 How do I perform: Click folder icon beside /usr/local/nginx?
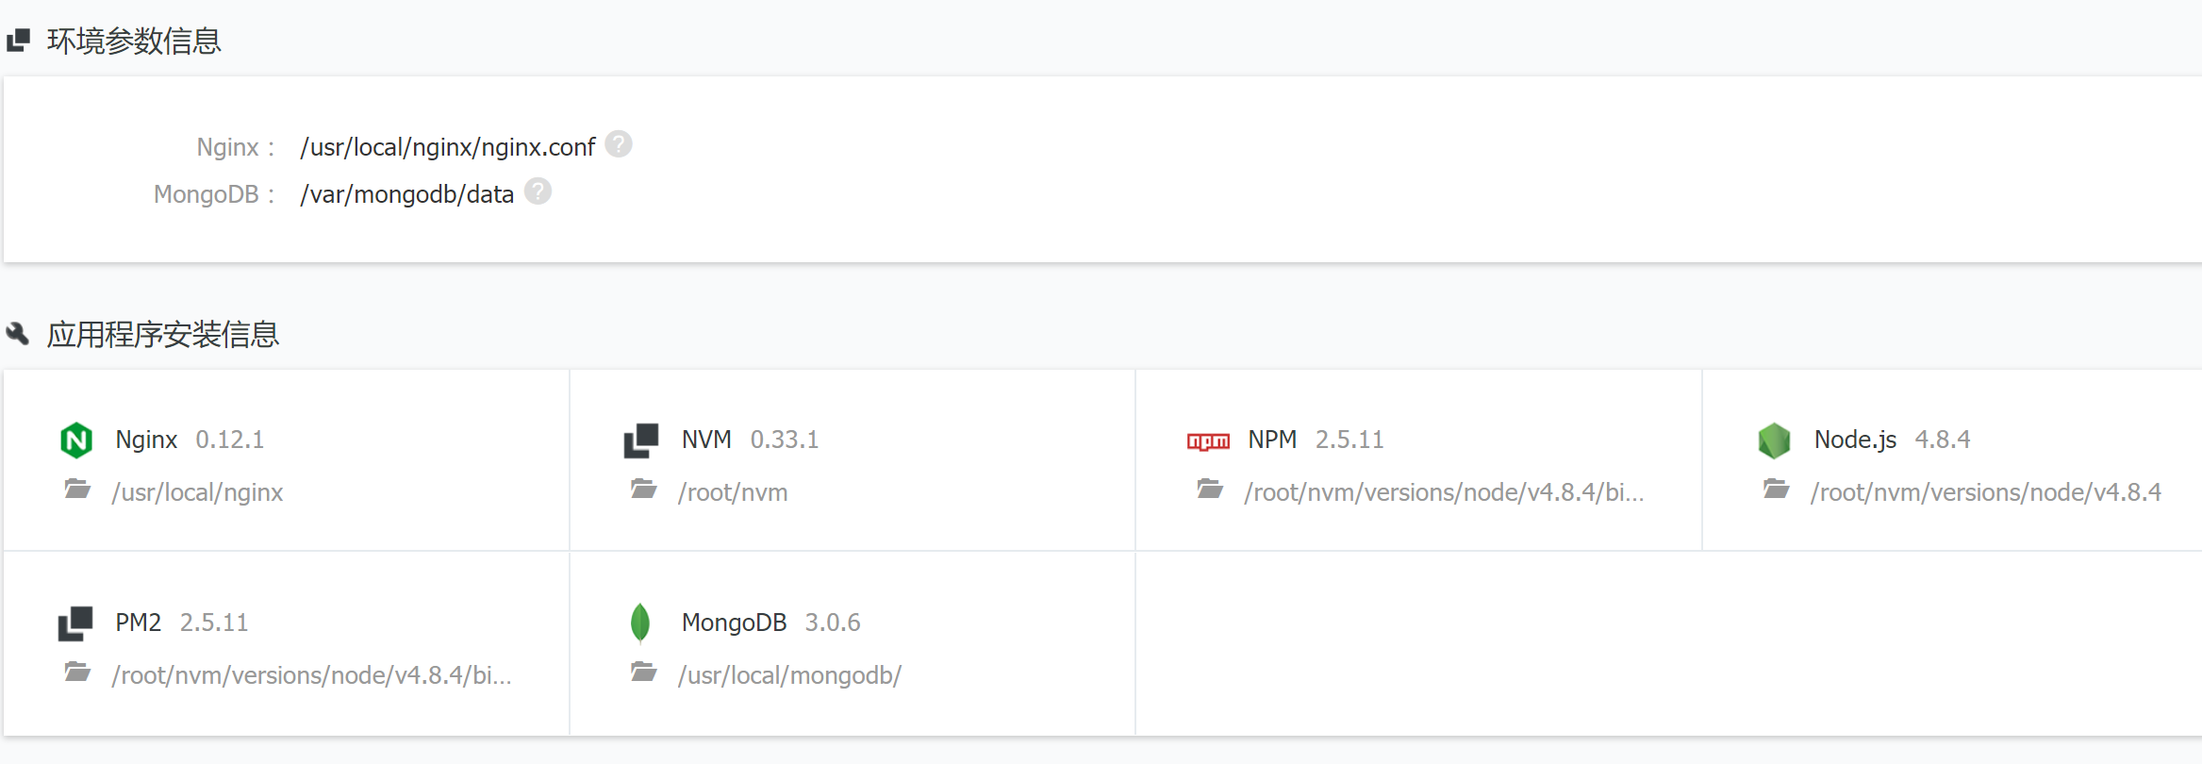point(77,490)
